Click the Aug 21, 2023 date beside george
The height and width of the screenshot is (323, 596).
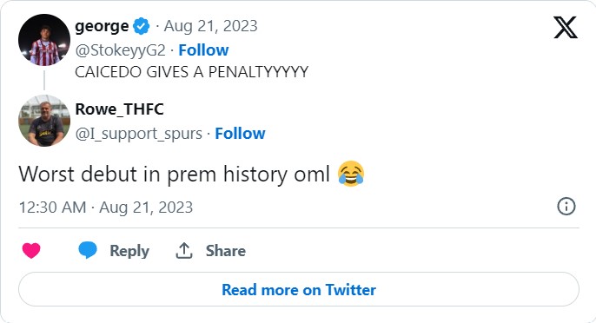[x=210, y=26]
